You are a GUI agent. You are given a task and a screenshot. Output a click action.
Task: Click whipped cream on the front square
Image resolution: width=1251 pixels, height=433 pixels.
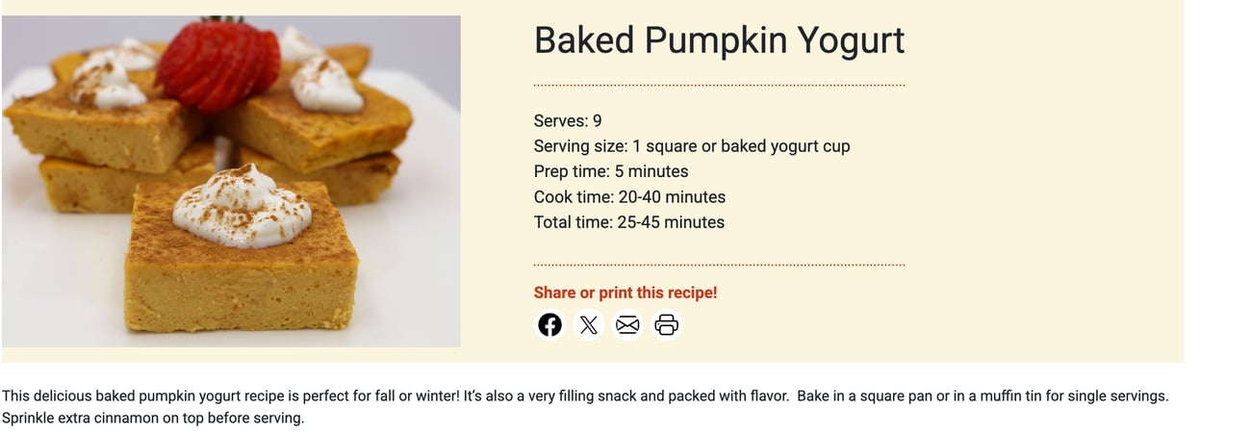pos(242,207)
